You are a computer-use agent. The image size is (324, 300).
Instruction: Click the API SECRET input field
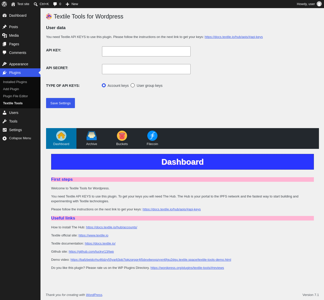pyautogui.click(x=146, y=69)
